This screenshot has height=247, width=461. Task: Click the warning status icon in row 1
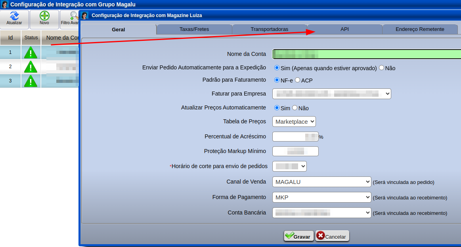tap(31, 53)
